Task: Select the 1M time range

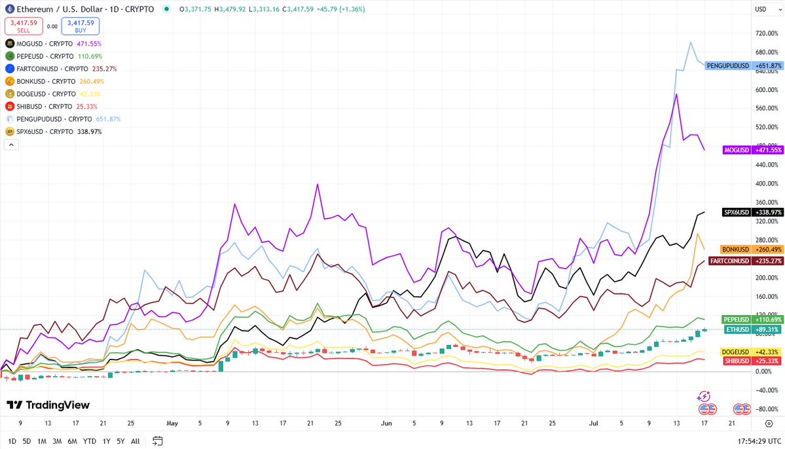Action: 41,441
